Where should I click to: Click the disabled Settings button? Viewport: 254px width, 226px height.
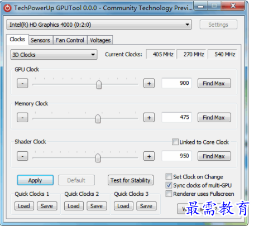point(218,25)
